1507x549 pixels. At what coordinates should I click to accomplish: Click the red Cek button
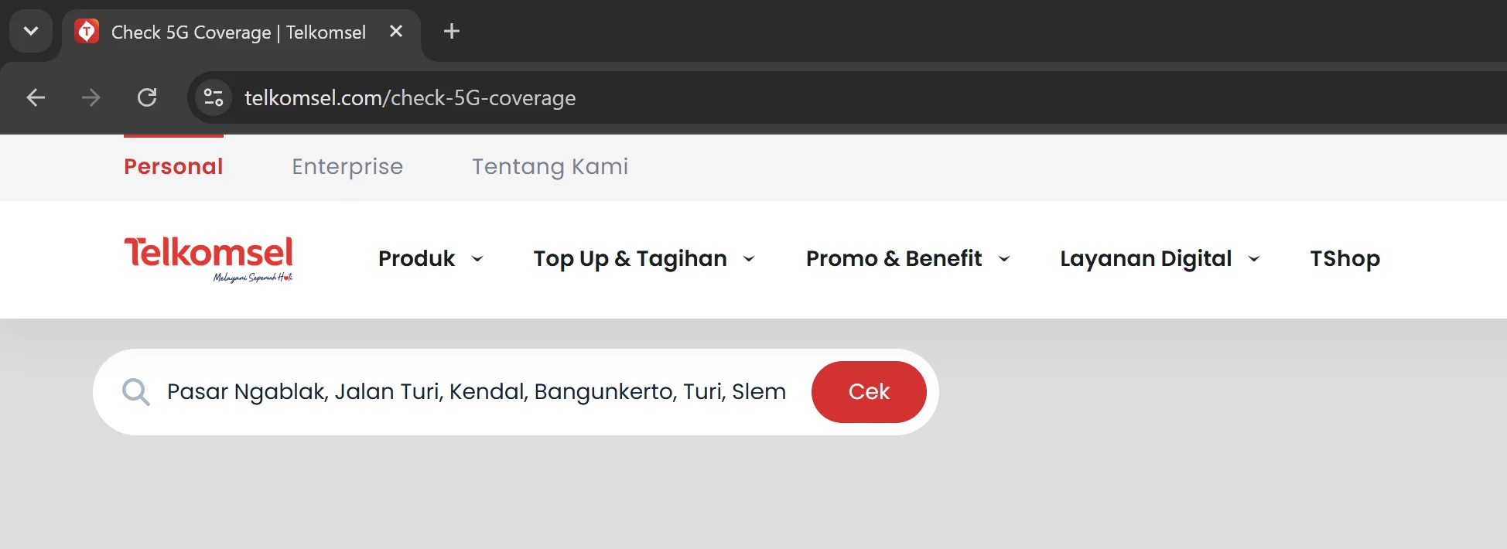[x=869, y=392]
